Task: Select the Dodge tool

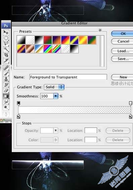Action: click(6, 107)
